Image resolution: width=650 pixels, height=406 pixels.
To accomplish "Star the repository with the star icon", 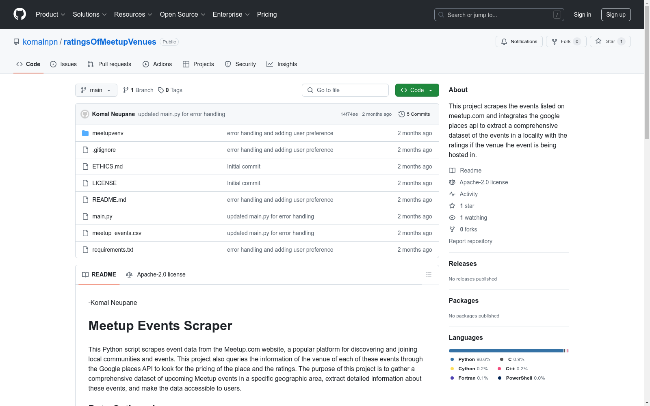I will click(x=598, y=41).
